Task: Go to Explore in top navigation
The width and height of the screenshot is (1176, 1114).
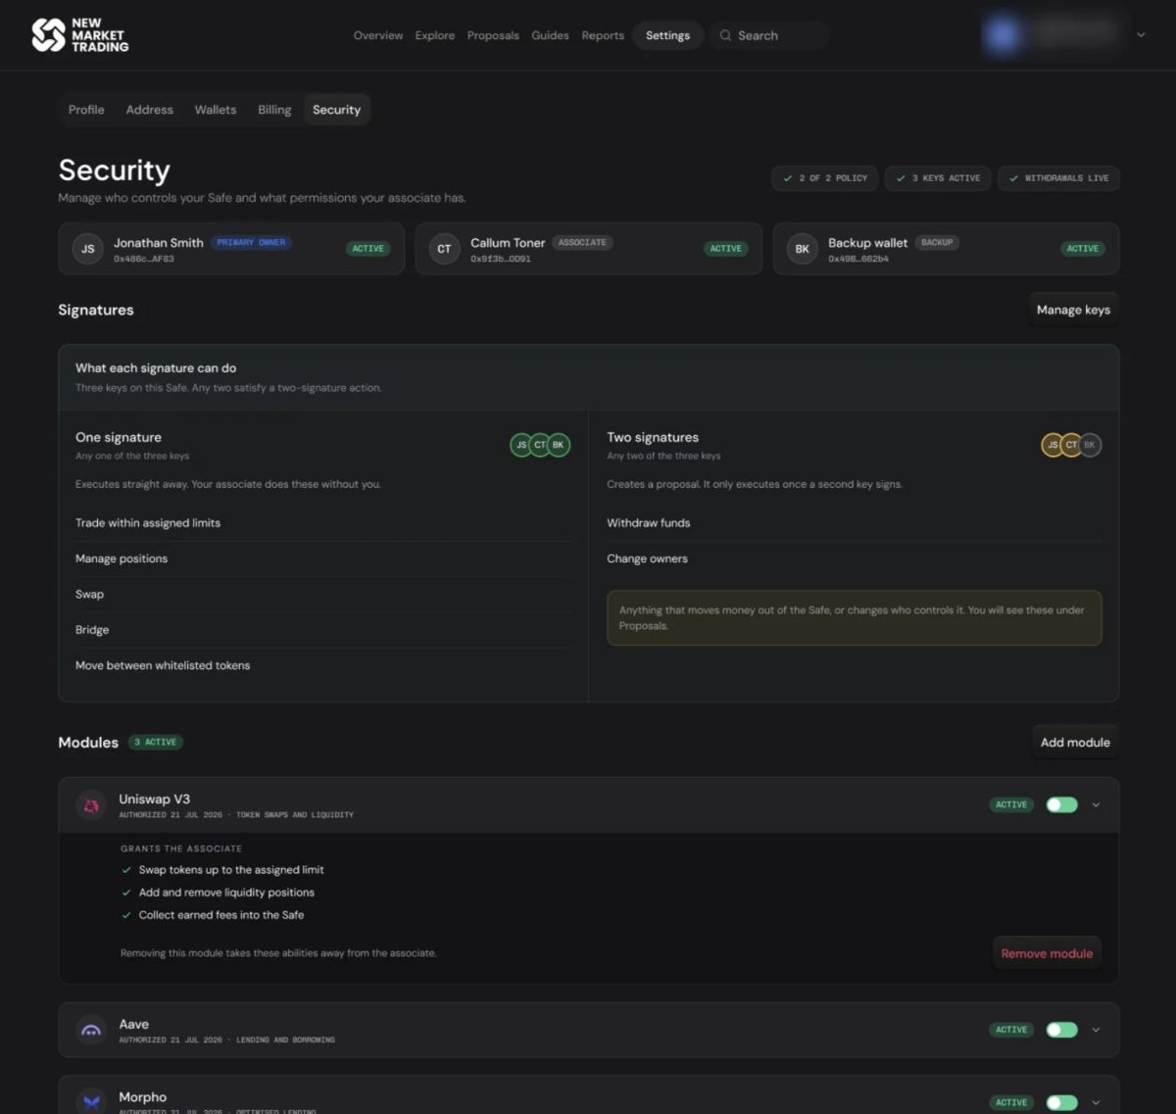Action: (434, 35)
